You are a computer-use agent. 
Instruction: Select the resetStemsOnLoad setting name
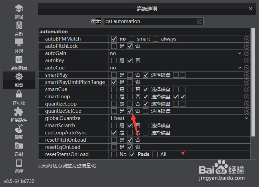tap(67, 154)
